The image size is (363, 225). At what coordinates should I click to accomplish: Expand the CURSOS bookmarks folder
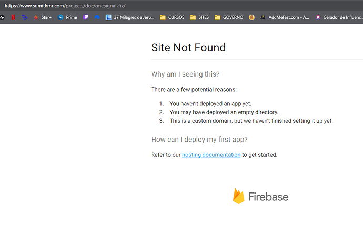172,17
